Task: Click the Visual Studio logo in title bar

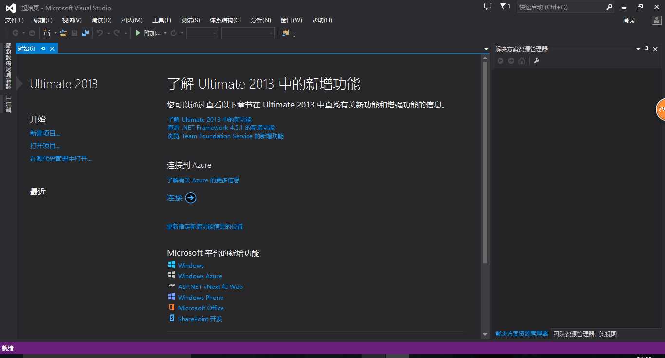Action: click(10, 7)
